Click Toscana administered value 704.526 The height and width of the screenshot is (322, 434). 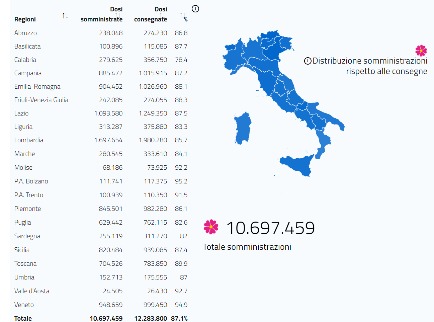point(111,263)
